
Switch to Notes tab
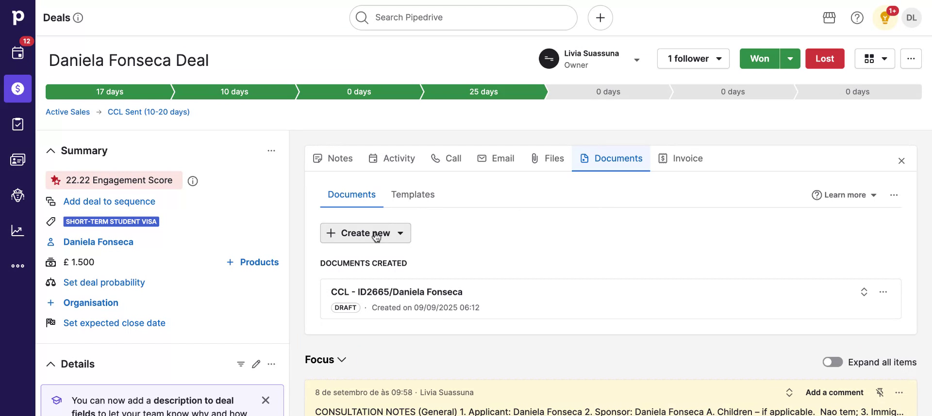tap(333, 159)
